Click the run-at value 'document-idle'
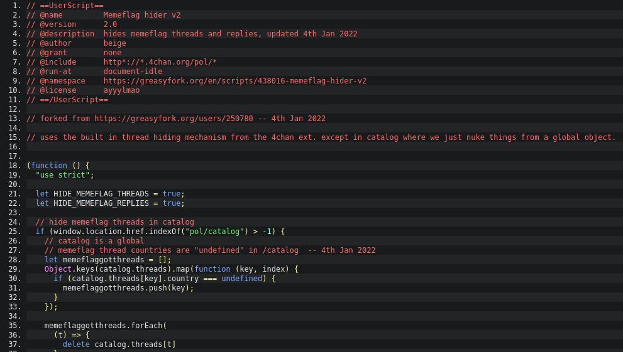The width and height of the screenshot is (623, 352). (x=133, y=72)
